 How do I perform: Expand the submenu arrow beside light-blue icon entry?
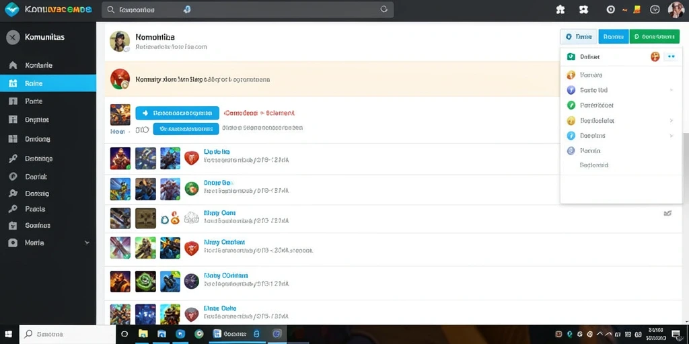click(x=671, y=136)
